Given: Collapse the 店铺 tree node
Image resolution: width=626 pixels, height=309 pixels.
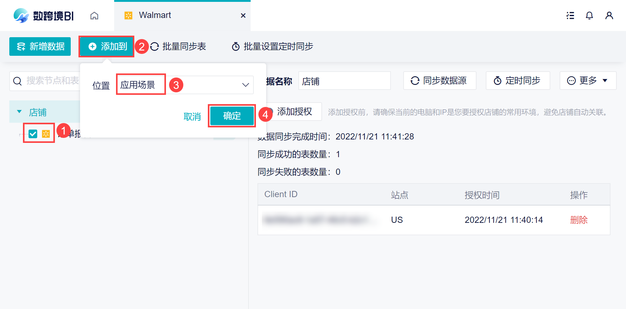Looking at the screenshot, I should coord(19,112).
